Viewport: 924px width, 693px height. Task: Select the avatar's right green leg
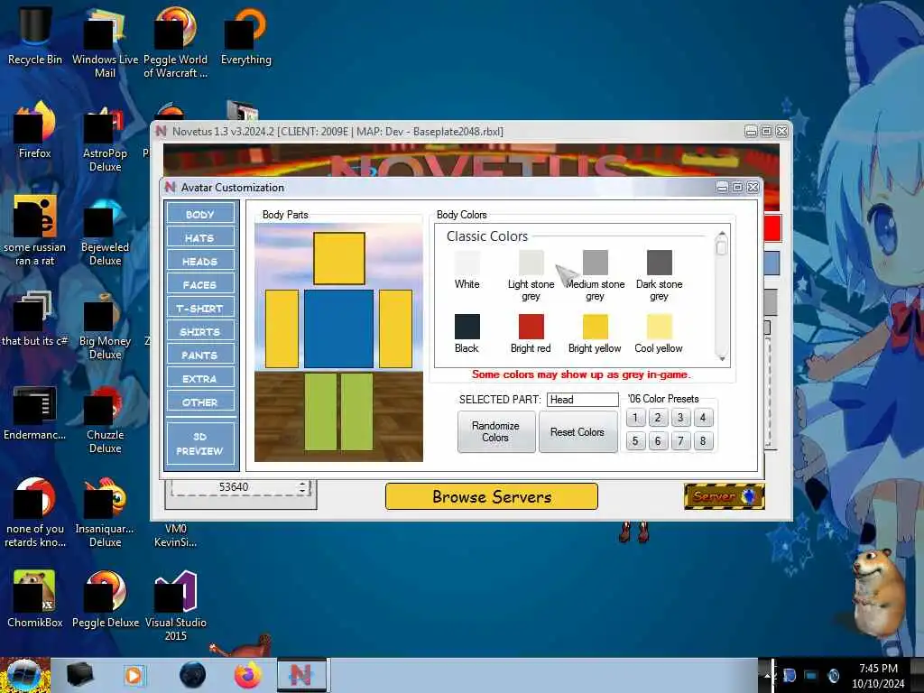coord(357,411)
